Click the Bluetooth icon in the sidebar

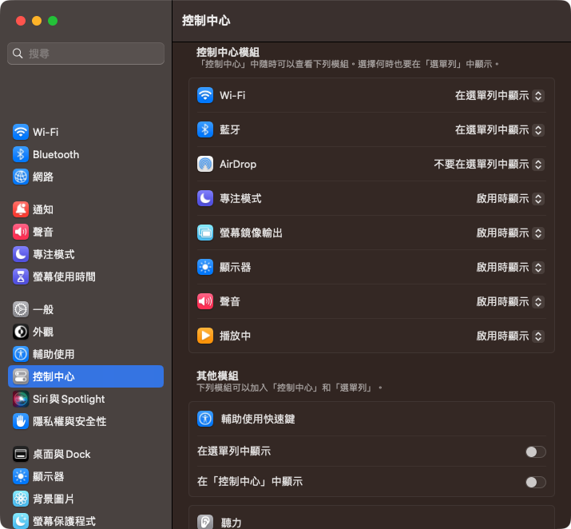tap(21, 154)
